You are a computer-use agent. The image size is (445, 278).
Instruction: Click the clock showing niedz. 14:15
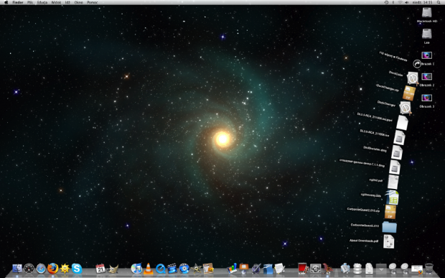pyautogui.click(x=423, y=2)
